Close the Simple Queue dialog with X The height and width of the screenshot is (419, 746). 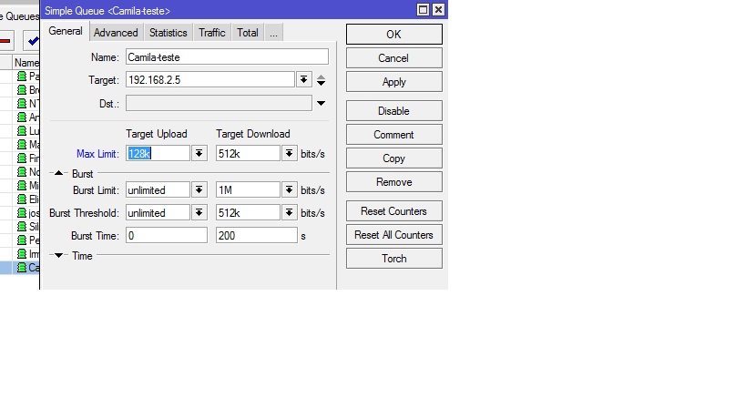438,9
